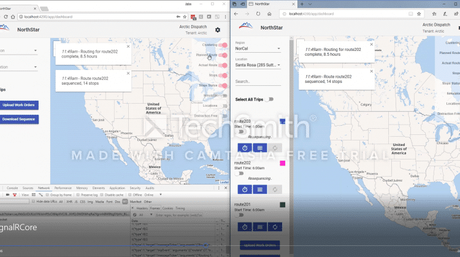The width and height of the screenshot is (460, 257).
Task: Open Edge reading view icon
Action: (x=411, y=13)
